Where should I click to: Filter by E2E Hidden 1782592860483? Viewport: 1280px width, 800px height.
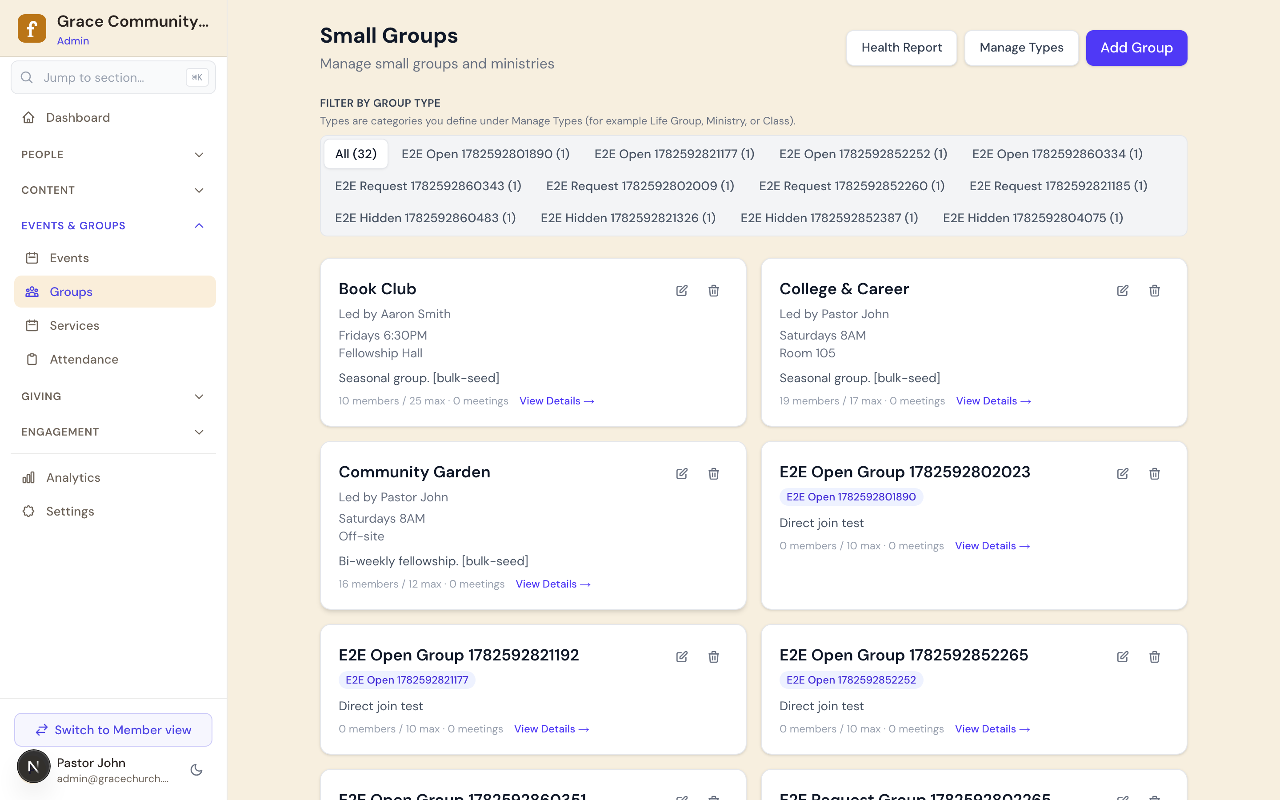pyautogui.click(x=425, y=218)
